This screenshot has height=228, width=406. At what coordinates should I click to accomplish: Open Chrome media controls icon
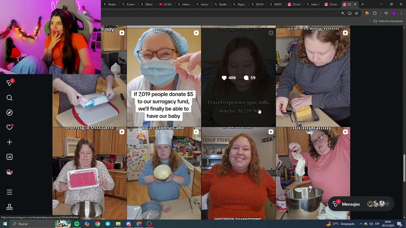[386, 13]
